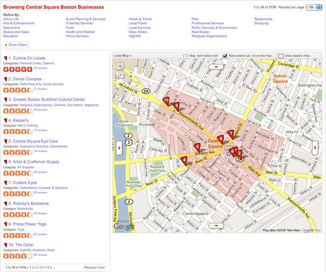Refine by Religious Organizations category

tap(209, 36)
